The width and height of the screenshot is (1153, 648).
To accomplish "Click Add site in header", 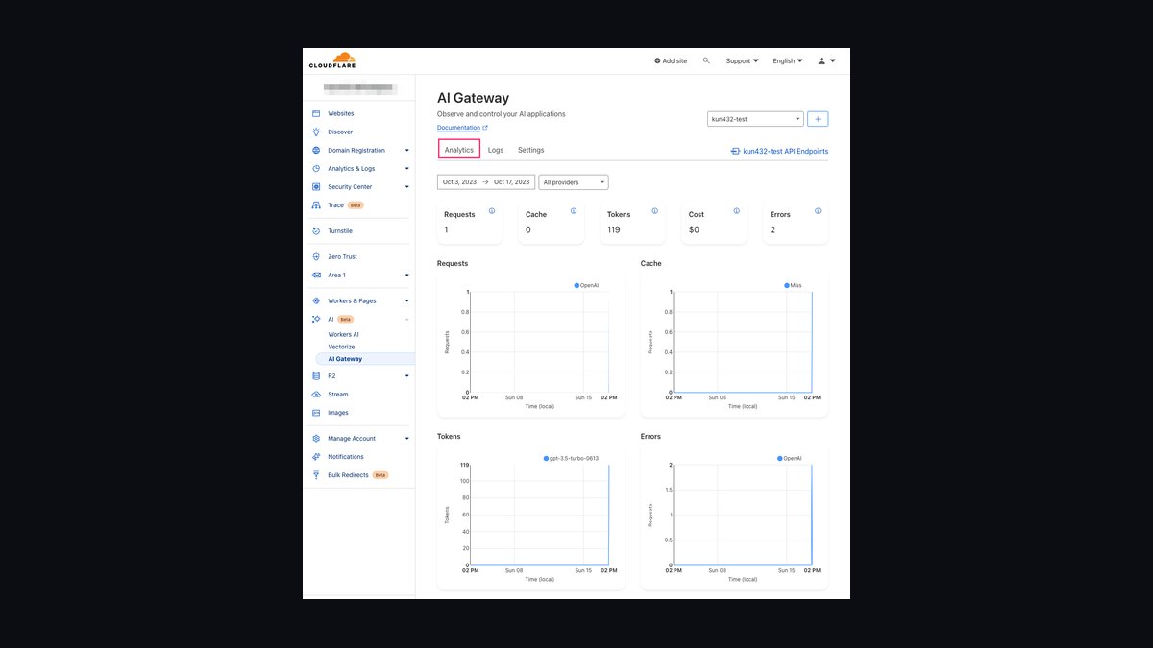I will coord(671,60).
